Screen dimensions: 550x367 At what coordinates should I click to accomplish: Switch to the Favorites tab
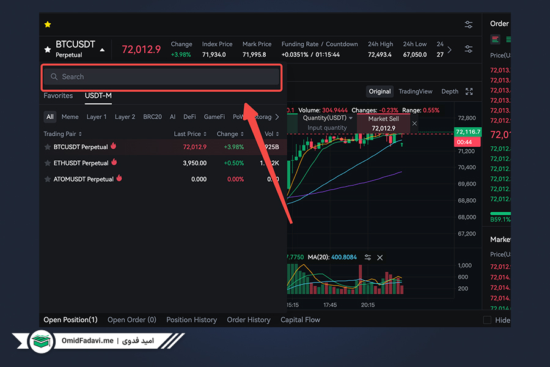(58, 95)
